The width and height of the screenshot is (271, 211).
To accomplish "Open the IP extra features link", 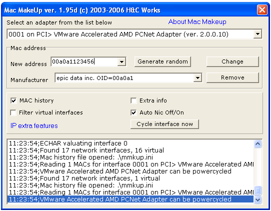I will coord(34,125).
